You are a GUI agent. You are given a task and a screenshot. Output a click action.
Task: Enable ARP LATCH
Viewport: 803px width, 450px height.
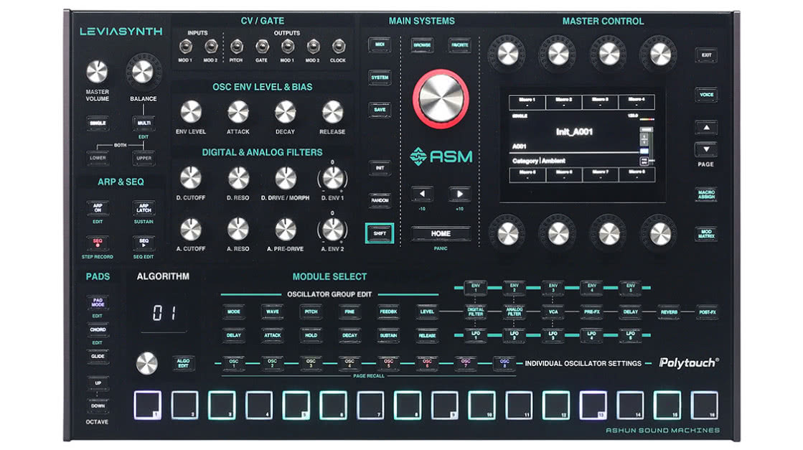pos(144,208)
